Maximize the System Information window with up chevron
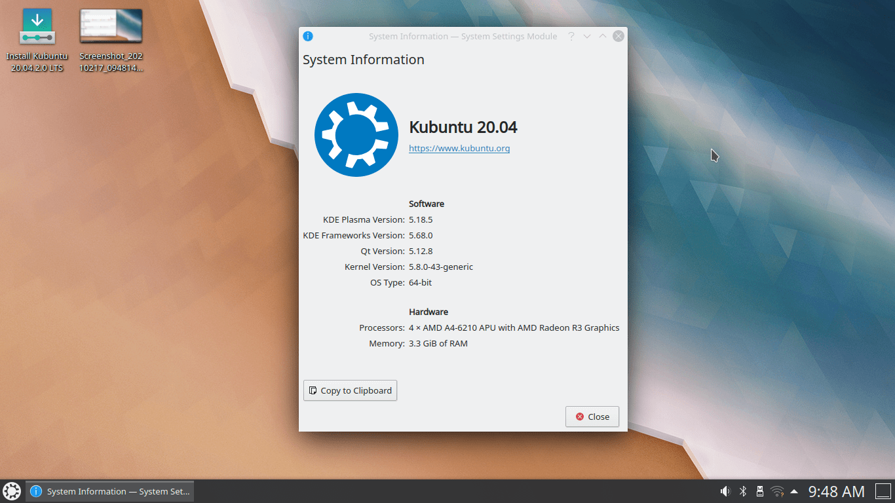Viewport: 895px width, 503px height. click(x=603, y=36)
